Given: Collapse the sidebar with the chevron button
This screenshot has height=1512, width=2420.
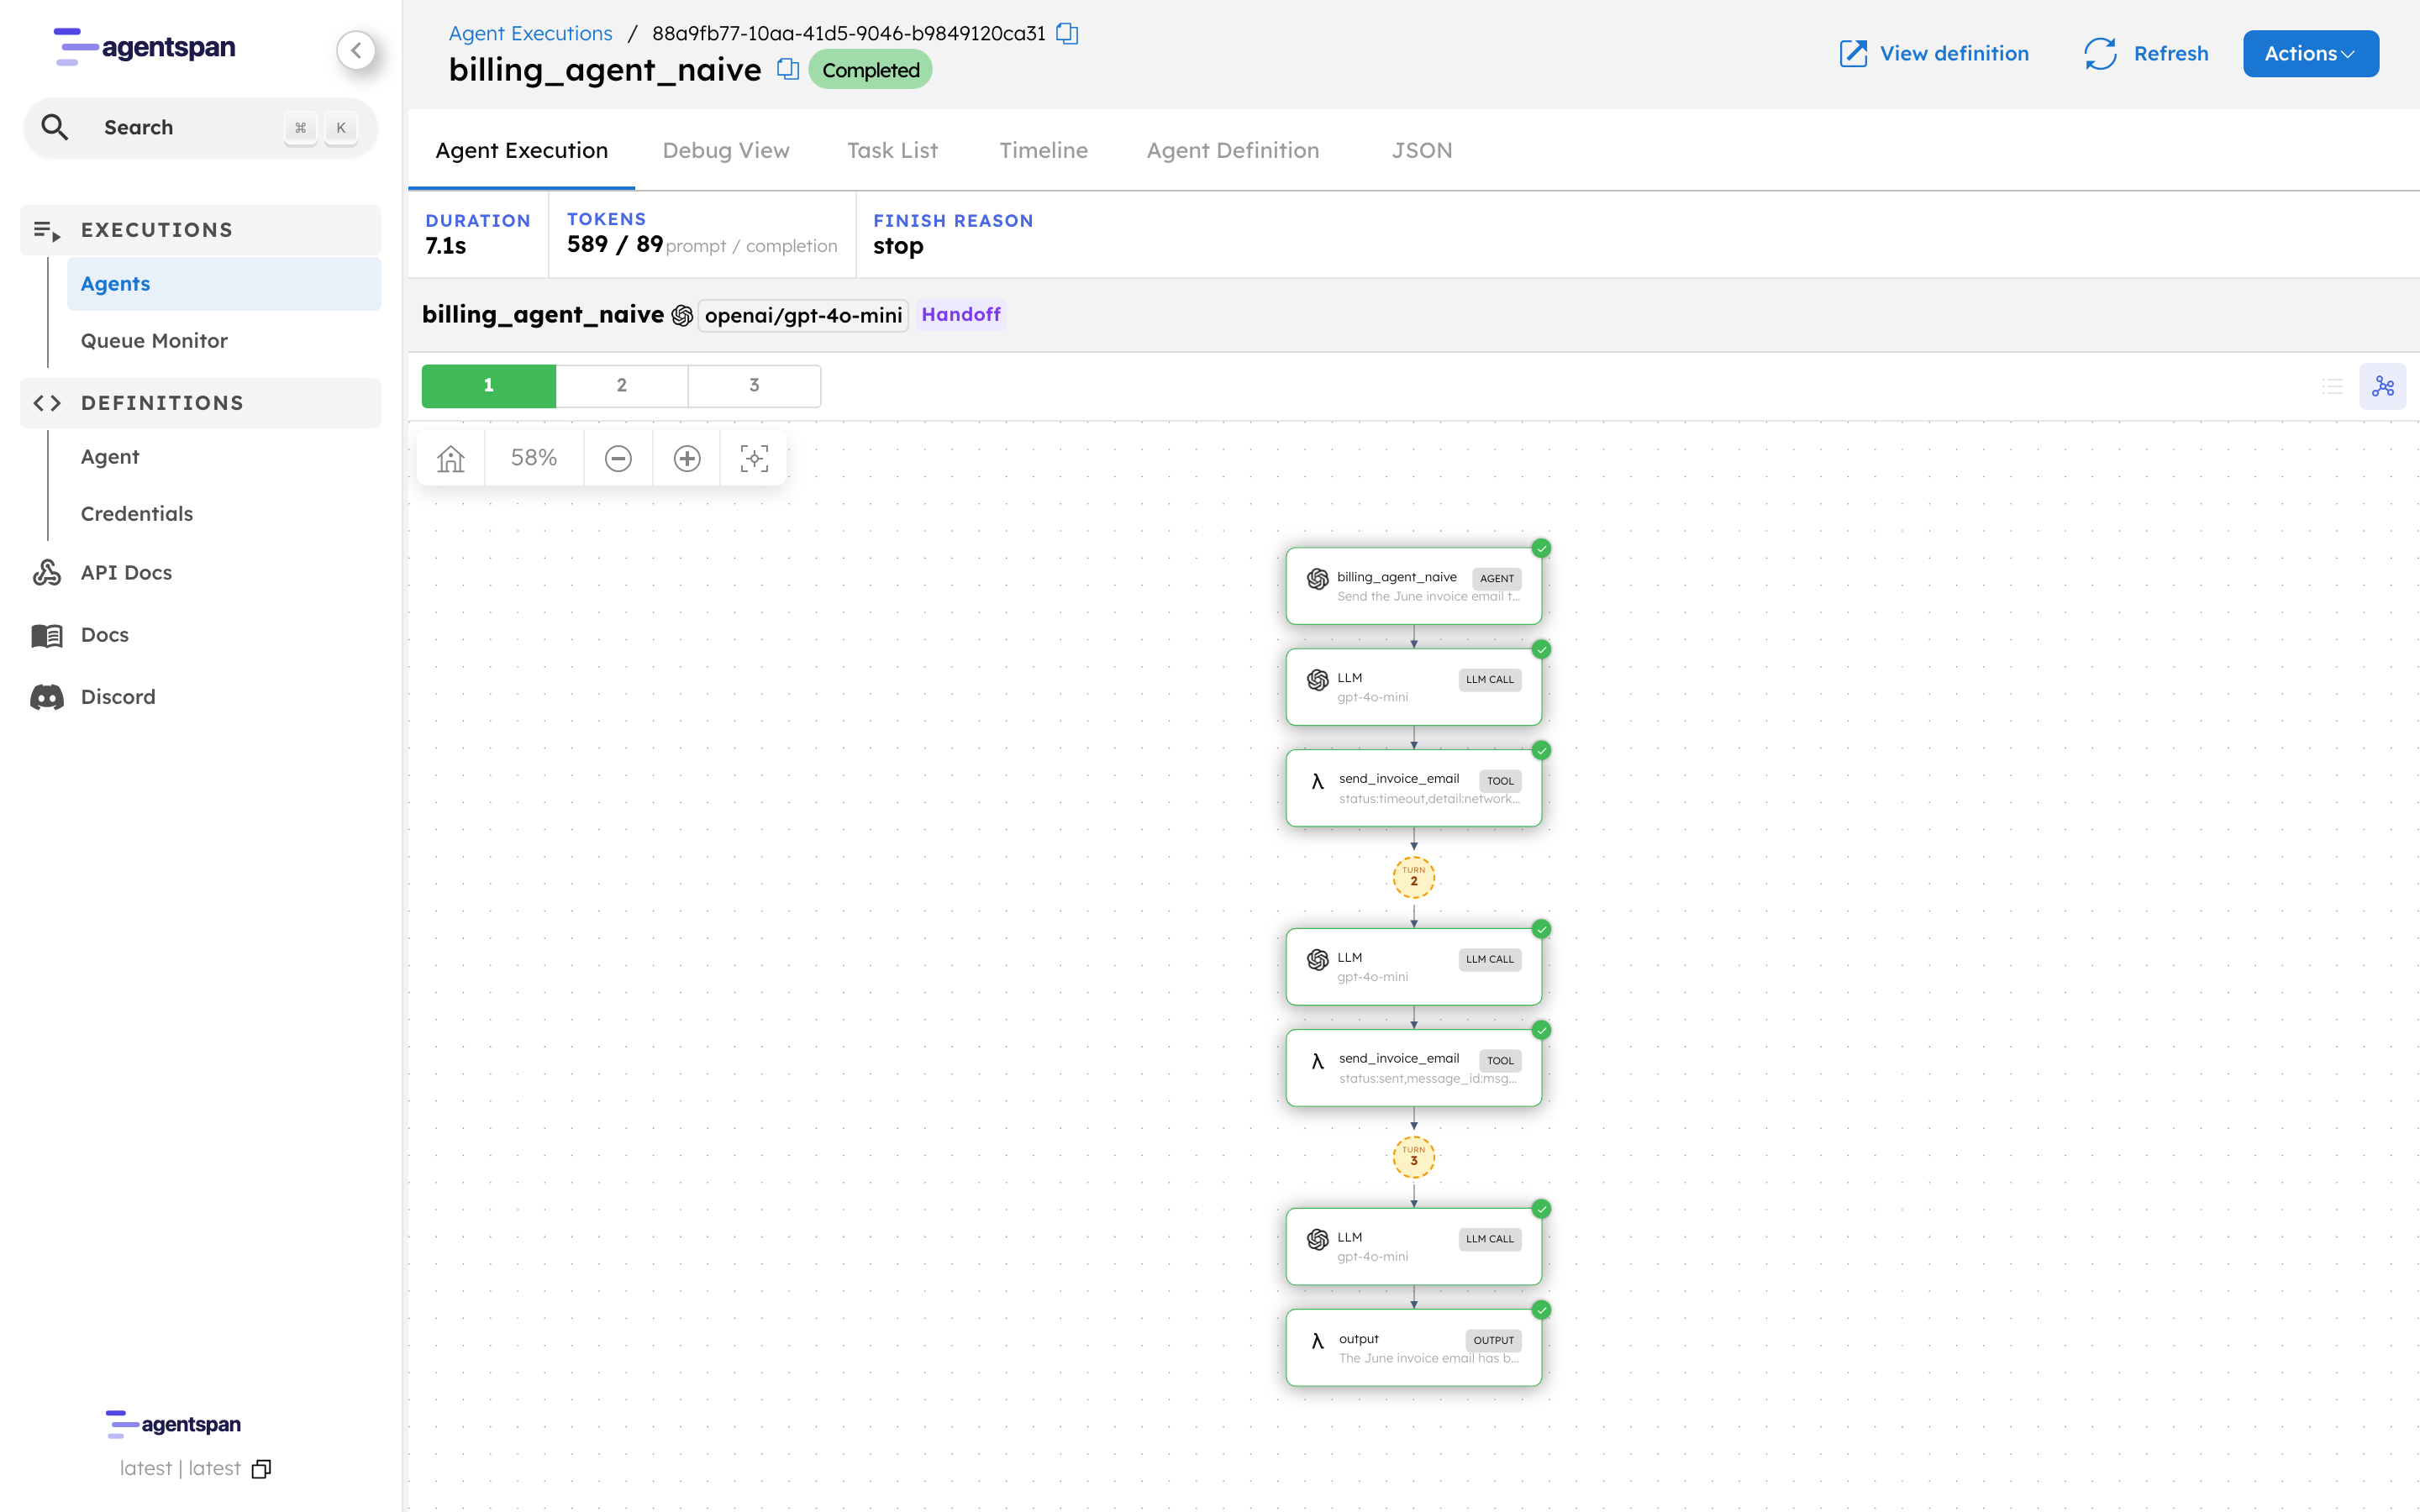Looking at the screenshot, I should 356,50.
